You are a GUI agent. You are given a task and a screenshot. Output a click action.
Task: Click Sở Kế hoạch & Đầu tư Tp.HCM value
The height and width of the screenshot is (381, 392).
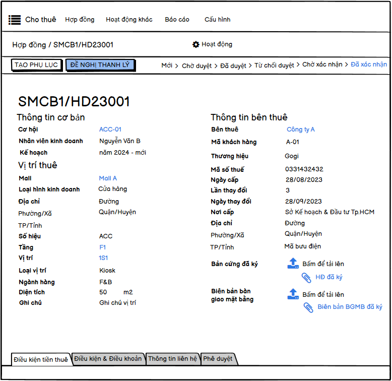point(330,212)
